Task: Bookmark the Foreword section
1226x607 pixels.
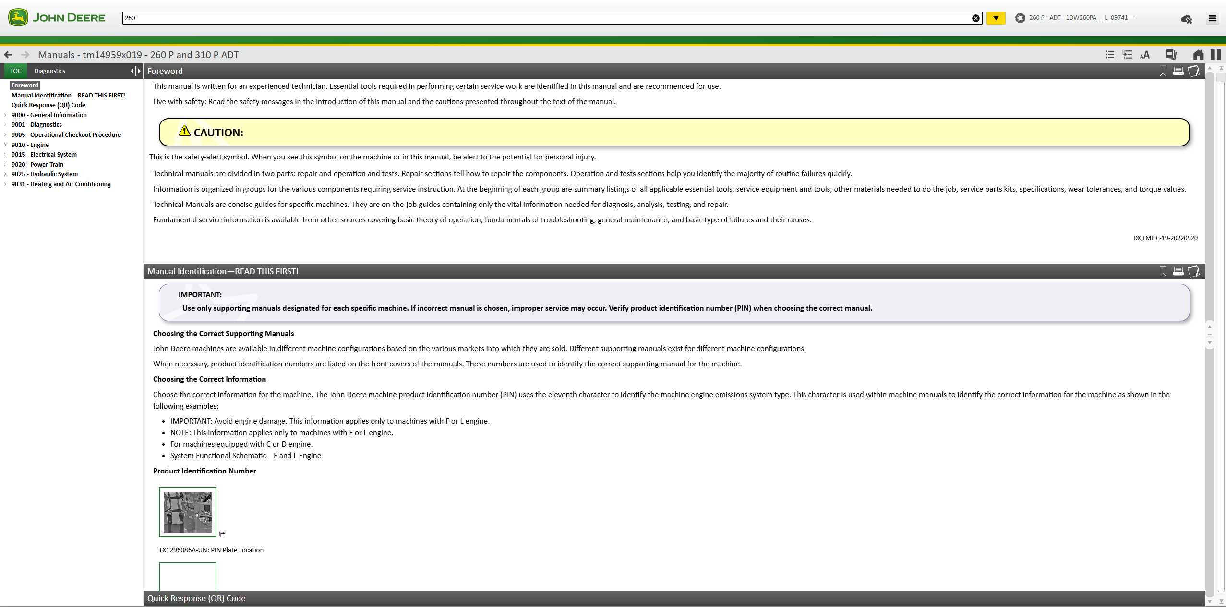Action: pyautogui.click(x=1163, y=71)
